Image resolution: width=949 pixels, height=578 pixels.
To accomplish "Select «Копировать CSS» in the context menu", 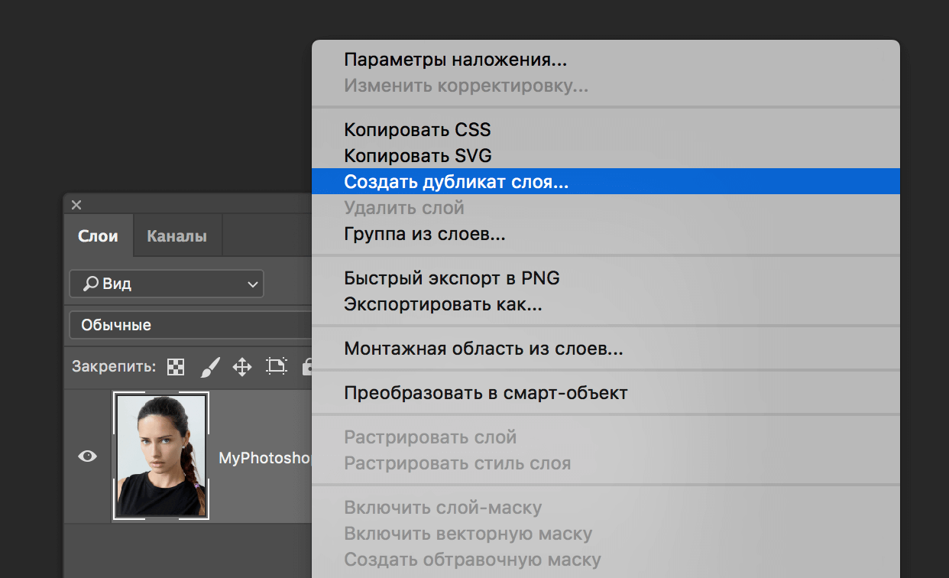I will coord(418,130).
